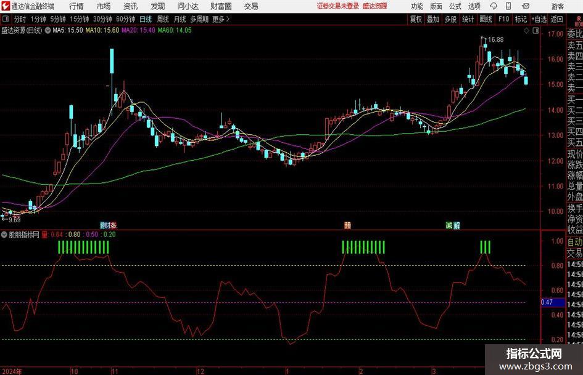The width and height of the screenshot is (583, 375).
Task: Open the 资讯 menu
Action: click(x=131, y=6)
